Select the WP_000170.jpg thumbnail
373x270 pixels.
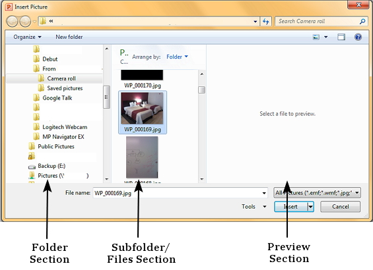(x=142, y=75)
